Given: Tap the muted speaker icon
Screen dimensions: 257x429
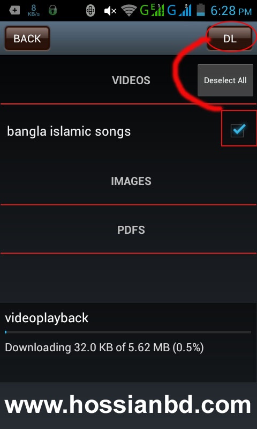Looking at the screenshot, I should coord(110,11).
